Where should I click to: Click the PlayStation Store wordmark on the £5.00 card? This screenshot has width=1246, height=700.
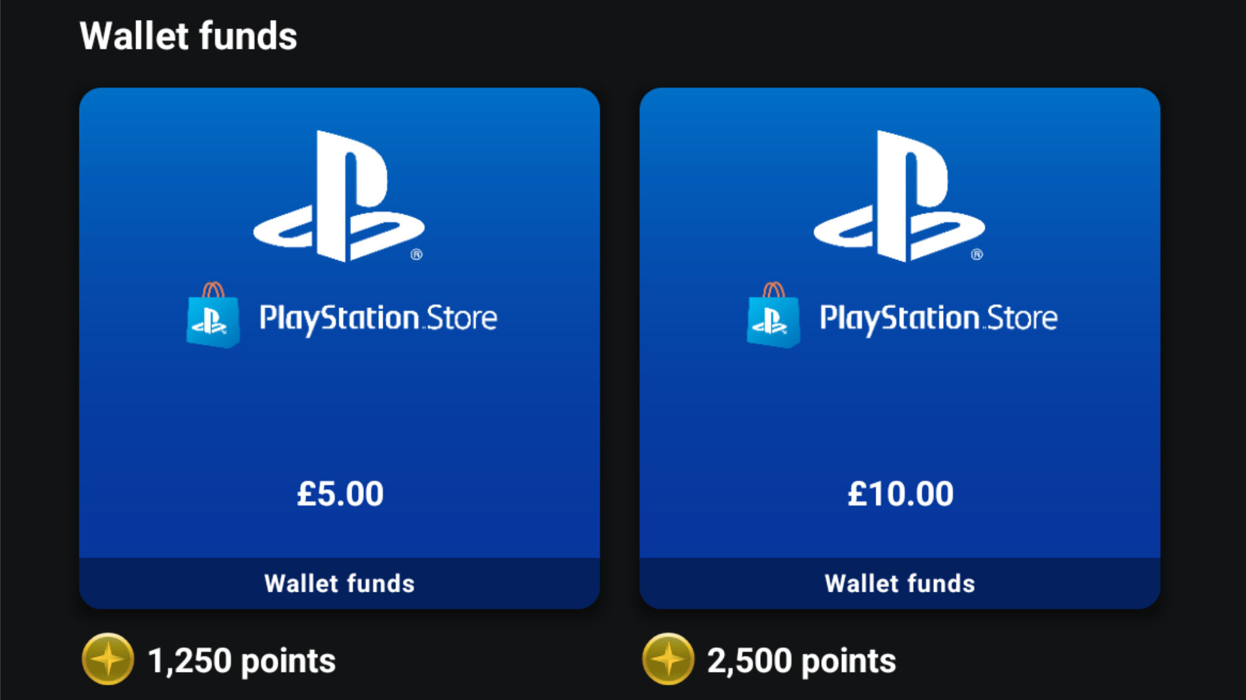[x=378, y=318]
